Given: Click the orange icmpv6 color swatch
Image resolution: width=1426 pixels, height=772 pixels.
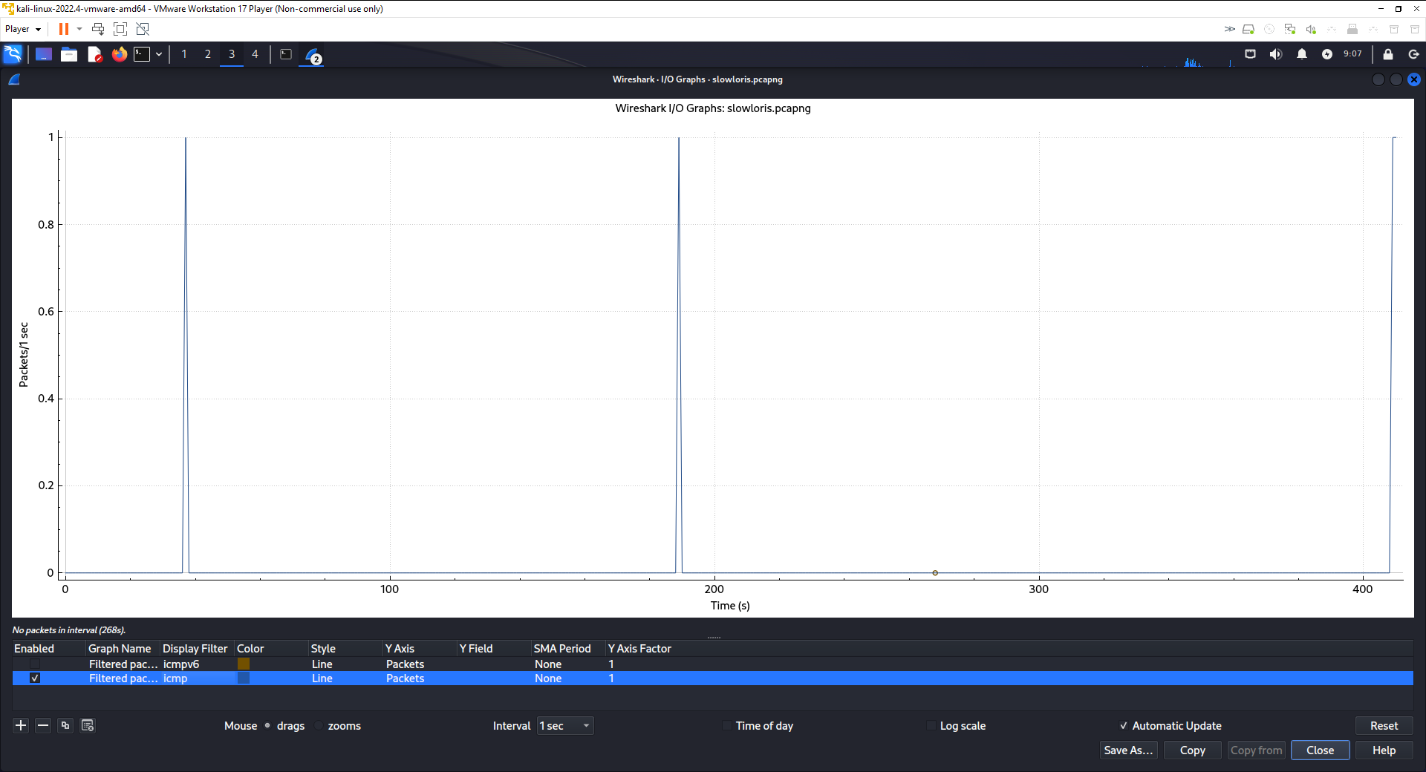Looking at the screenshot, I should [244, 664].
